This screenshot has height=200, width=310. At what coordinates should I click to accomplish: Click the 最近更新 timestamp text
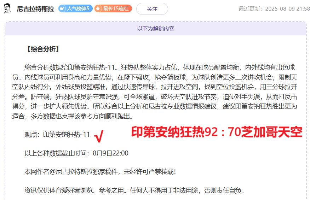[x=274, y=9]
